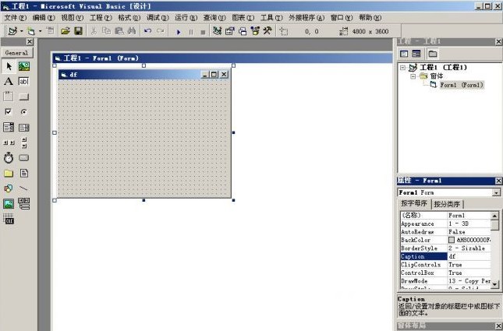
Task: Click View Code icon in project panel
Action: [x=404, y=54]
